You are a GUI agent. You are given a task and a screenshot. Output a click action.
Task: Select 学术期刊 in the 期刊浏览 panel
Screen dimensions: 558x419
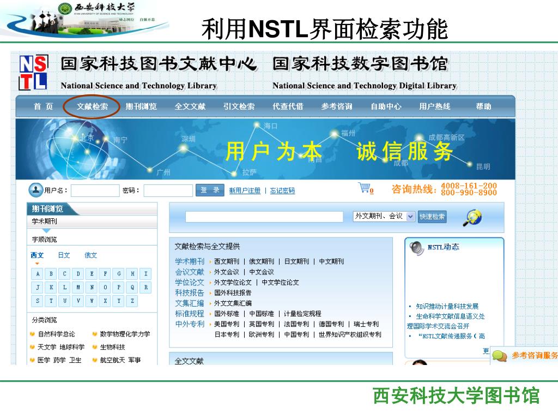pyautogui.click(x=45, y=222)
